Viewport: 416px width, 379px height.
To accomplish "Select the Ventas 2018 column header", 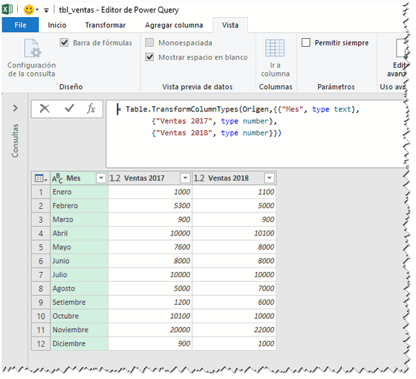I will (x=234, y=178).
